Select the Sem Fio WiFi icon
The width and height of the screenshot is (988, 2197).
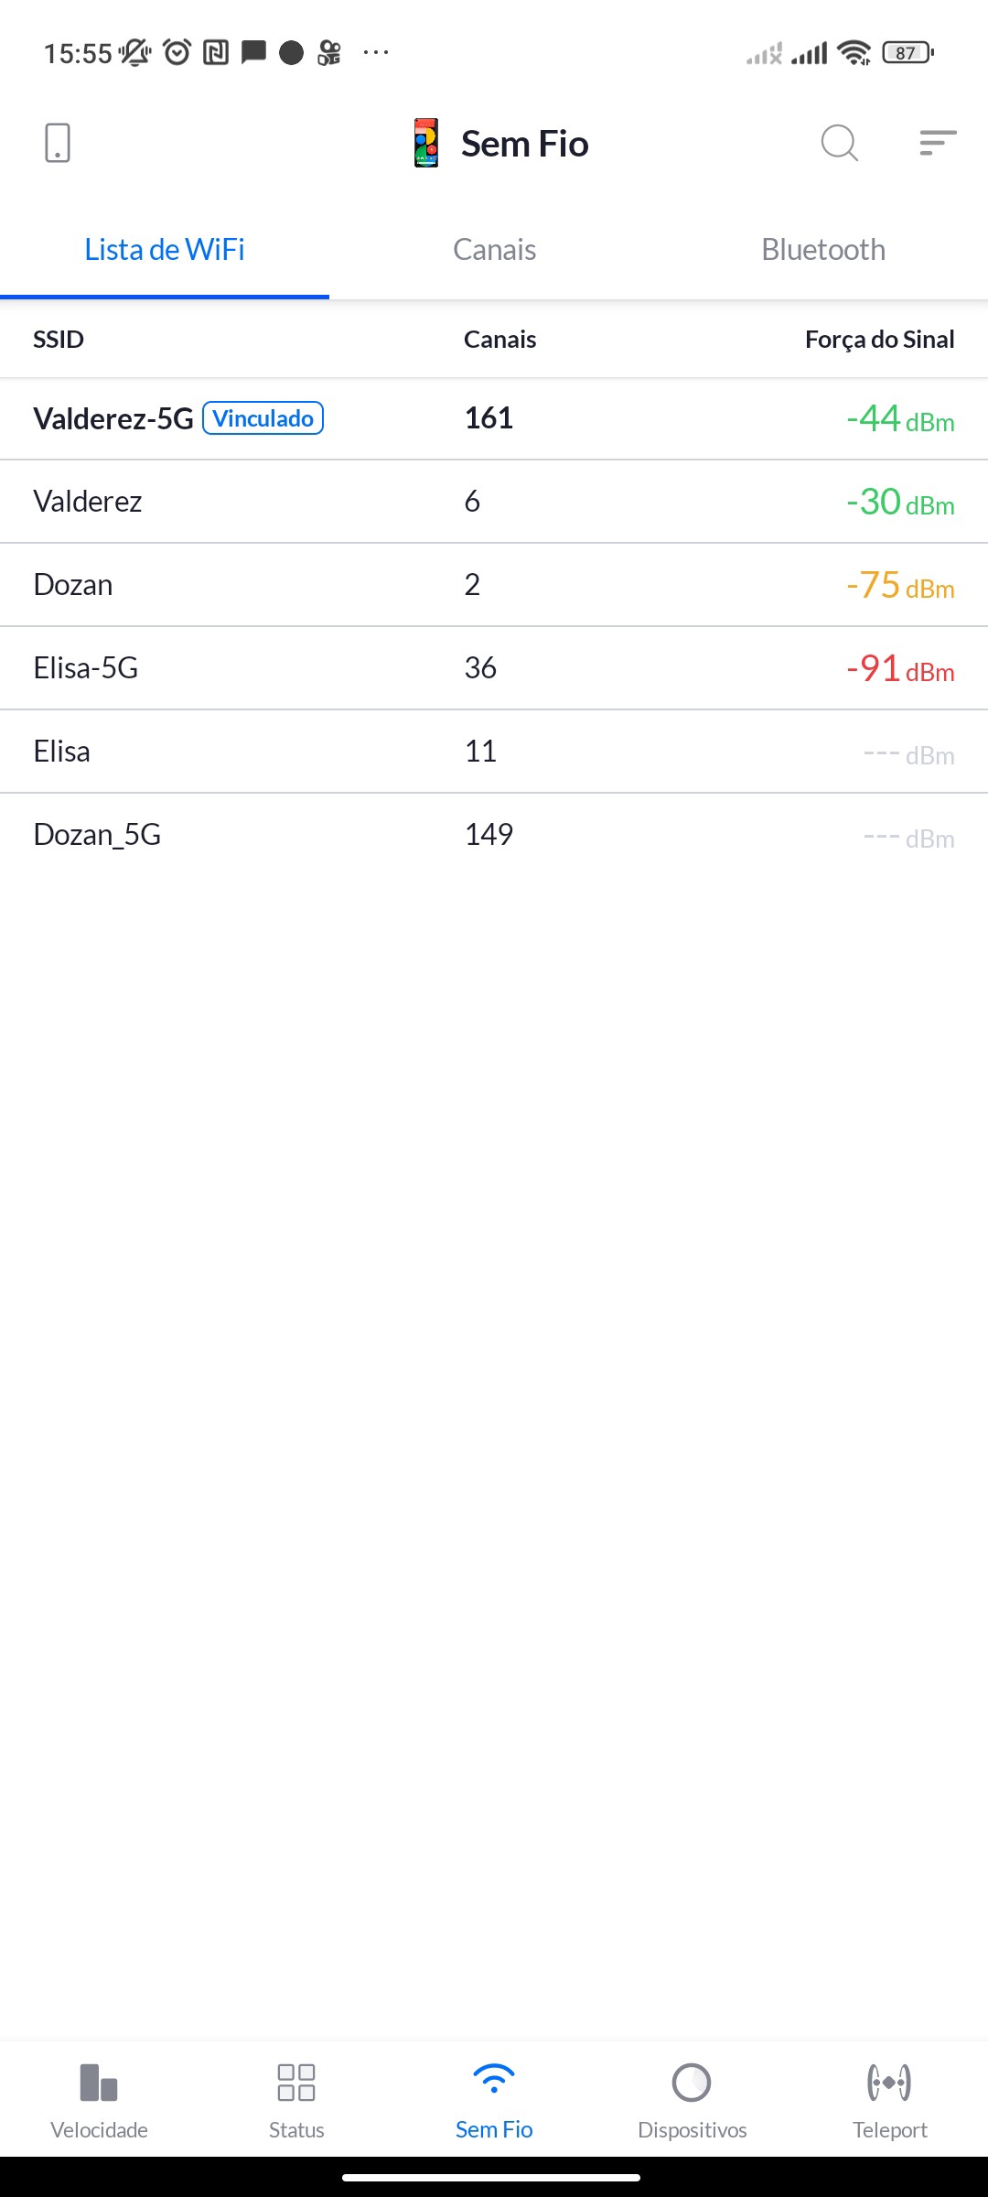point(494,2080)
